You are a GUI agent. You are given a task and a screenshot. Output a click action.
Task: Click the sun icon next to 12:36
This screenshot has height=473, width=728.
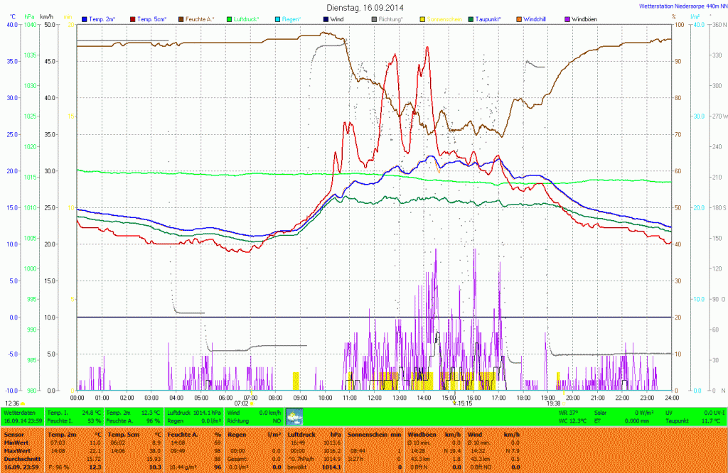click(23, 403)
